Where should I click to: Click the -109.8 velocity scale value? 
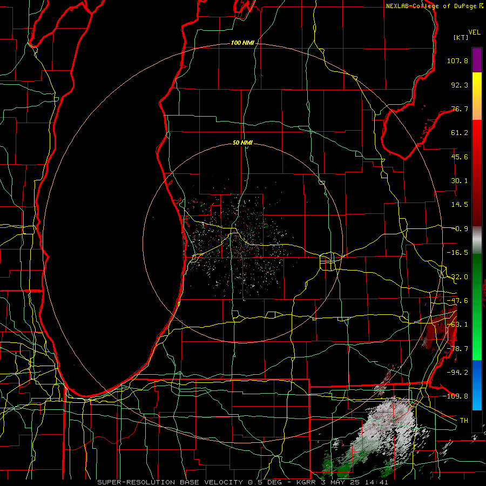pos(456,396)
